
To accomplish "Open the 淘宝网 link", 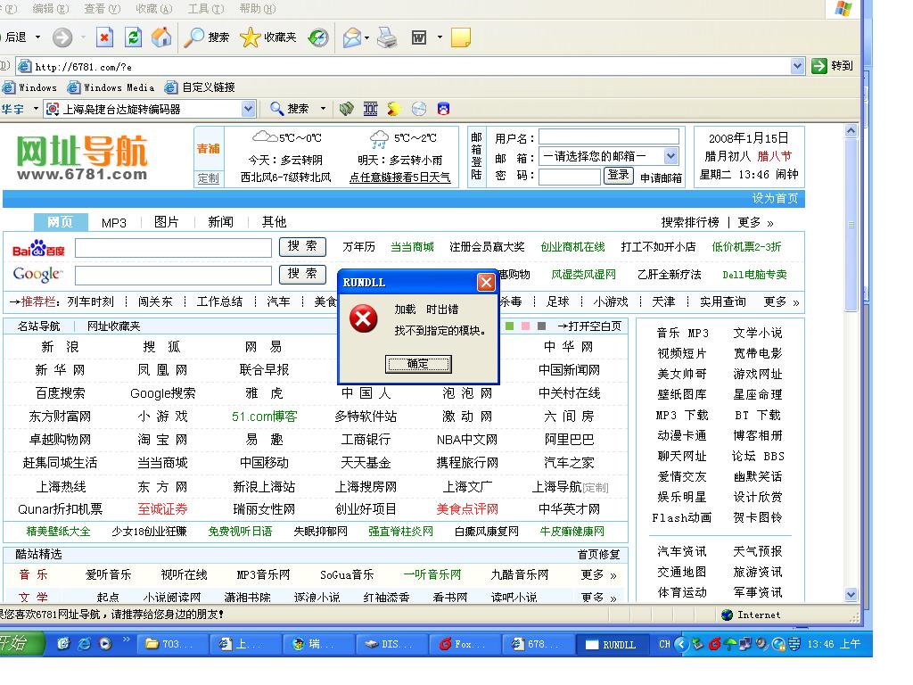I will click(x=162, y=440).
